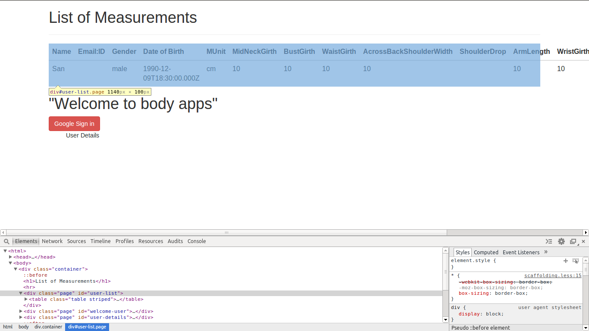This screenshot has width=589, height=331.
Task: Click div.container breadcrumb
Action: tap(48, 327)
